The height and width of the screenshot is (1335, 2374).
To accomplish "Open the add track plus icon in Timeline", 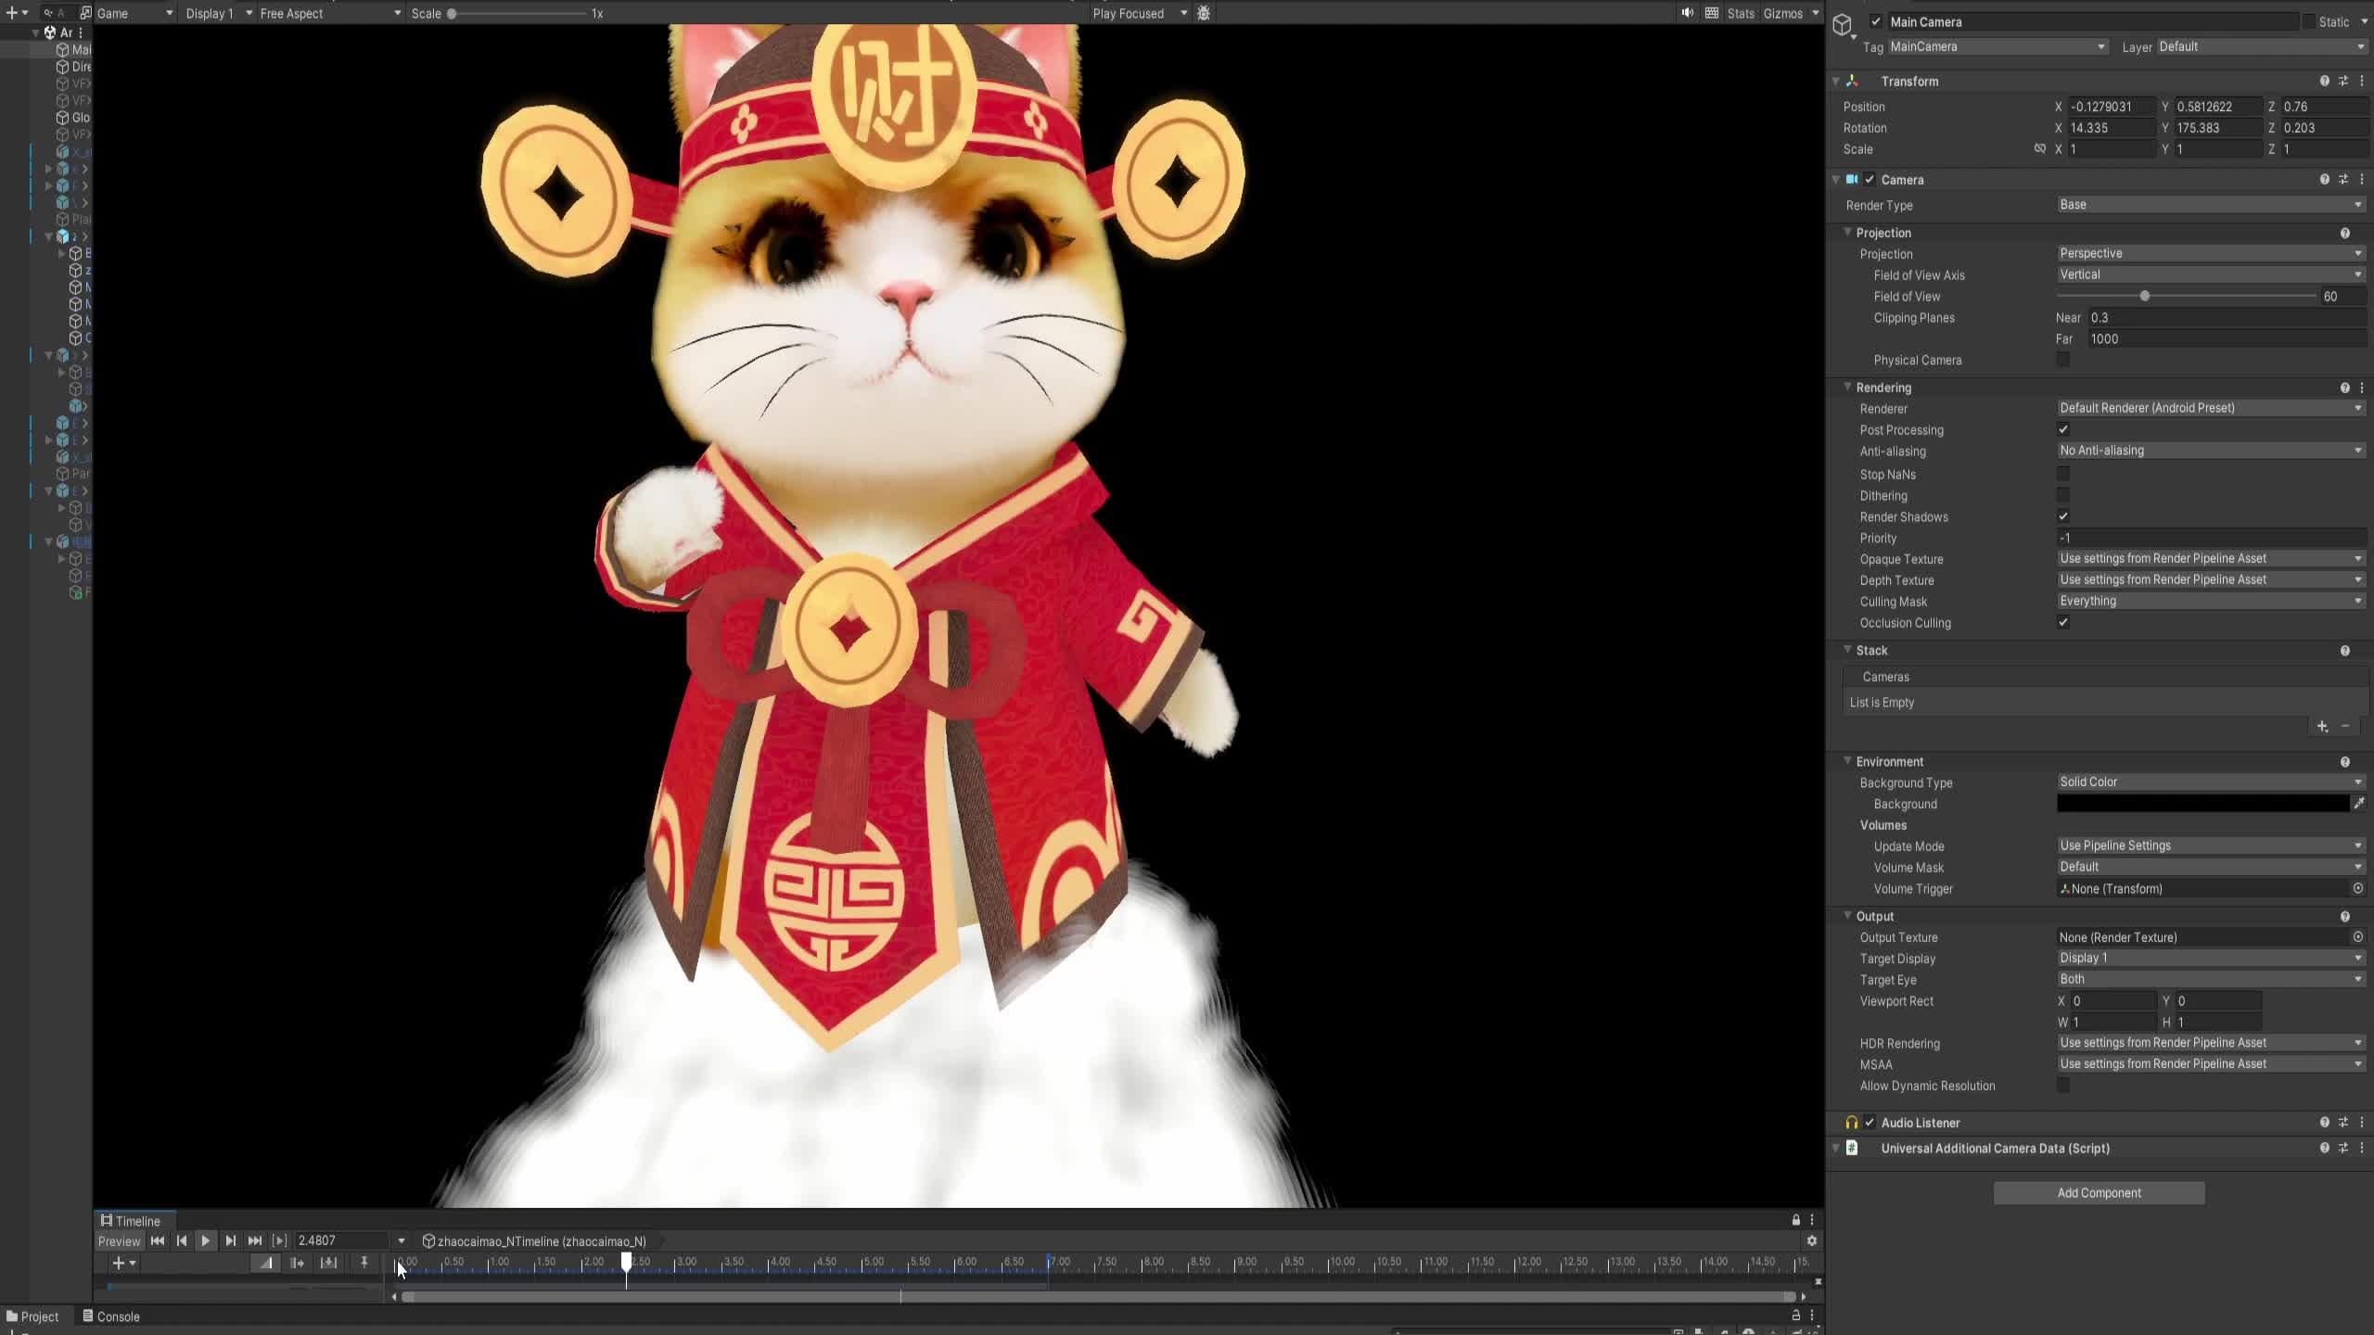I will click(x=118, y=1263).
